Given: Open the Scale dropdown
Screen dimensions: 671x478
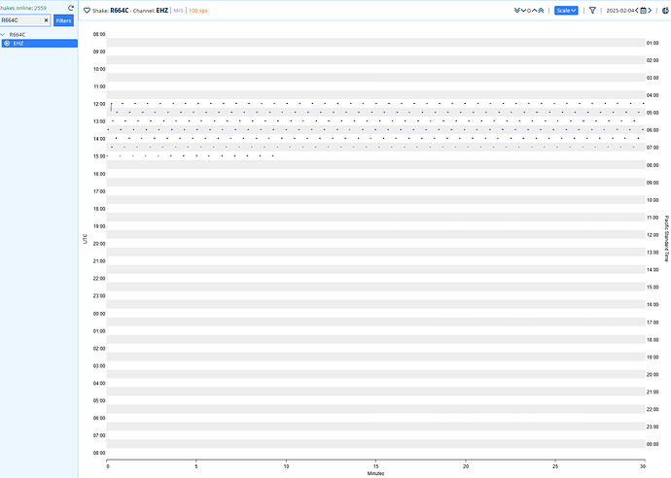Looking at the screenshot, I should (x=566, y=11).
